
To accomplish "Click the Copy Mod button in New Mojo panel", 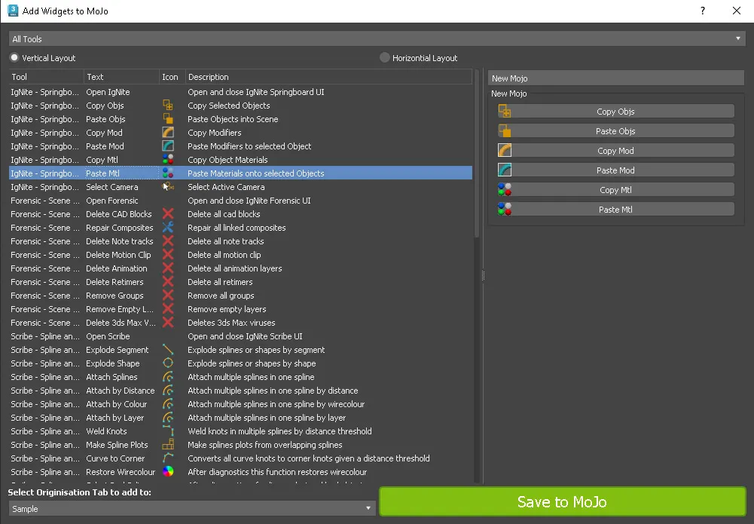I will coord(615,151).
